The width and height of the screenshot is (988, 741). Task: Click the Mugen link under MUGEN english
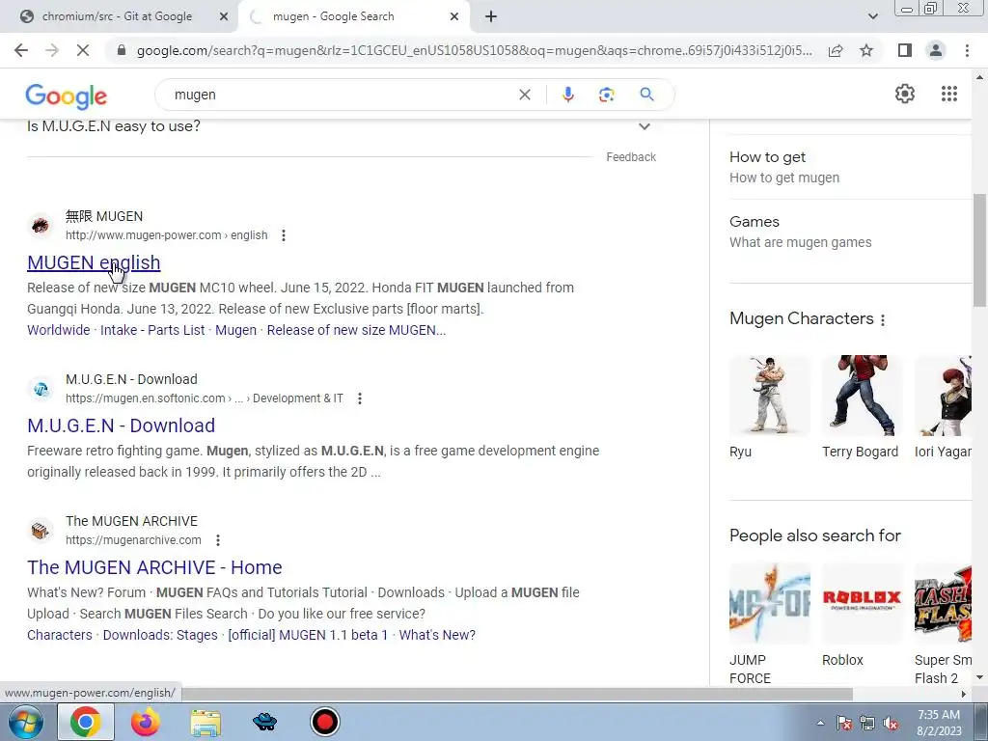(235, 330)
